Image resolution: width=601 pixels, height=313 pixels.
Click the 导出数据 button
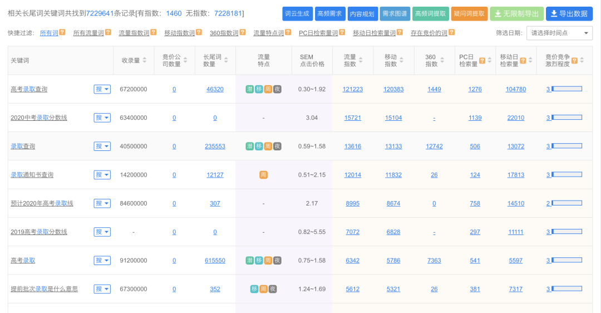[x=569, y=14]
